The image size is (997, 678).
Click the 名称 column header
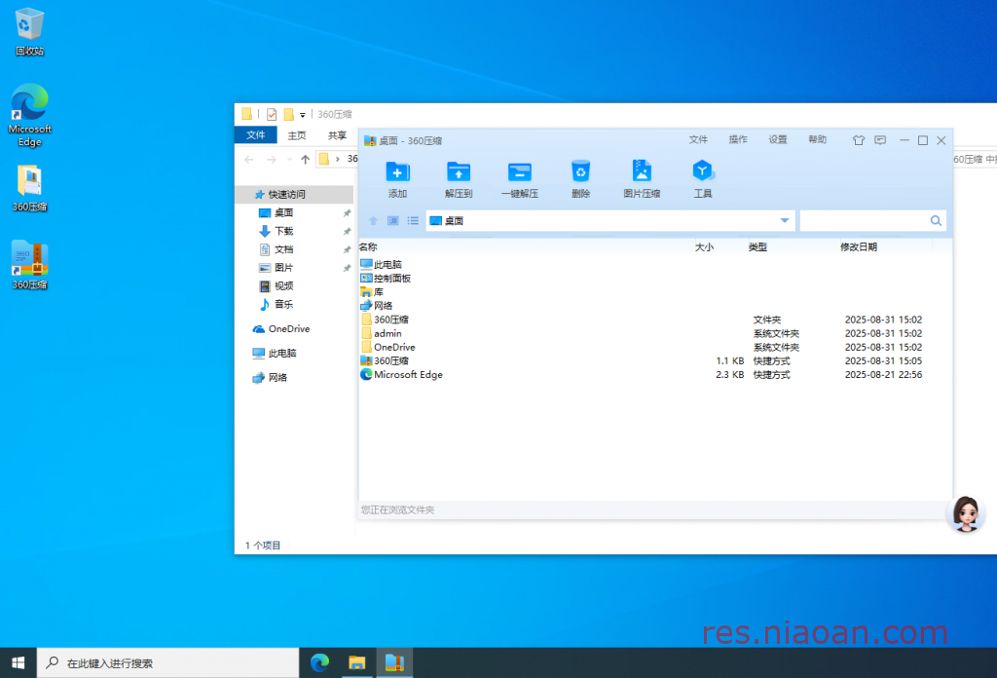(x=368, y=247)
